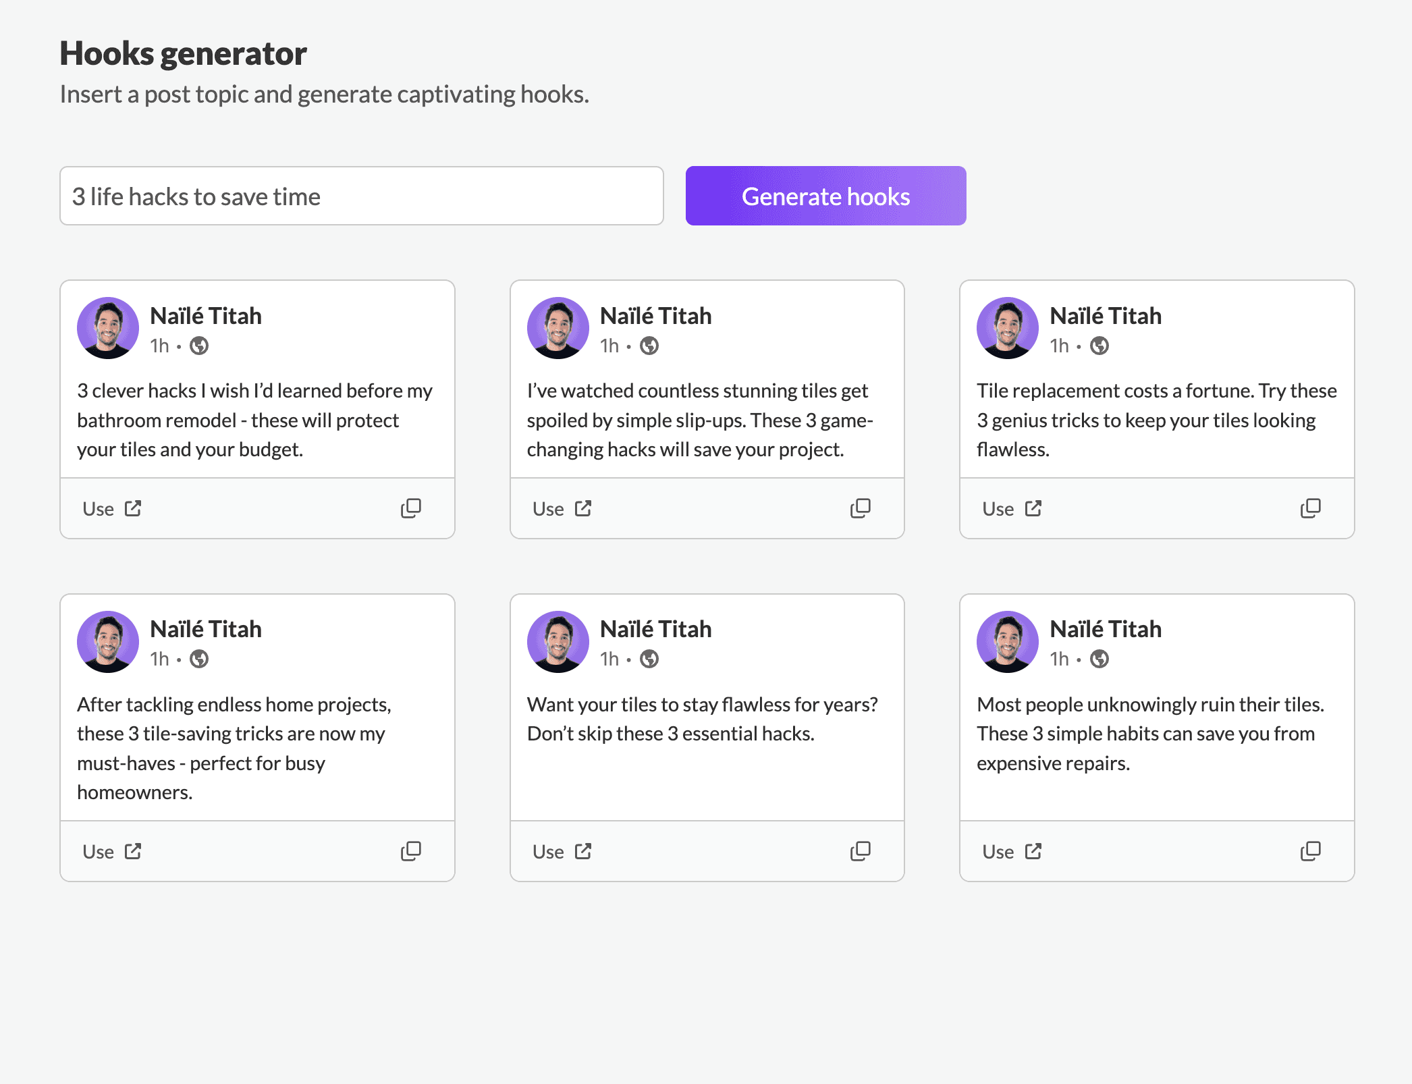1412x1084 pixels.
Task: Copy the 'stay flawless for years' hook
Action: 860,851
